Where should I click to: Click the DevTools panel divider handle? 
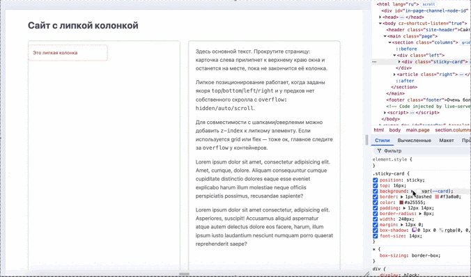click(366, 140)
